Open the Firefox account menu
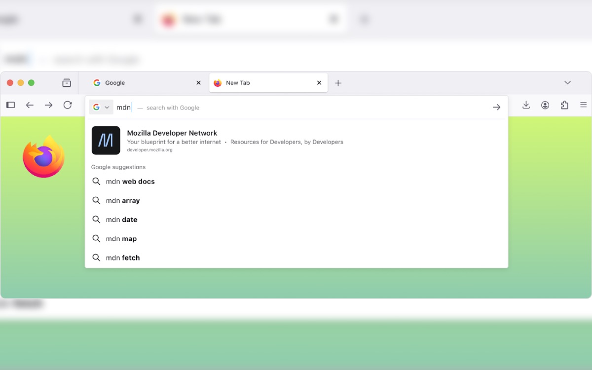The width and height of the screenshot is (592, 370). coord(545,105)
